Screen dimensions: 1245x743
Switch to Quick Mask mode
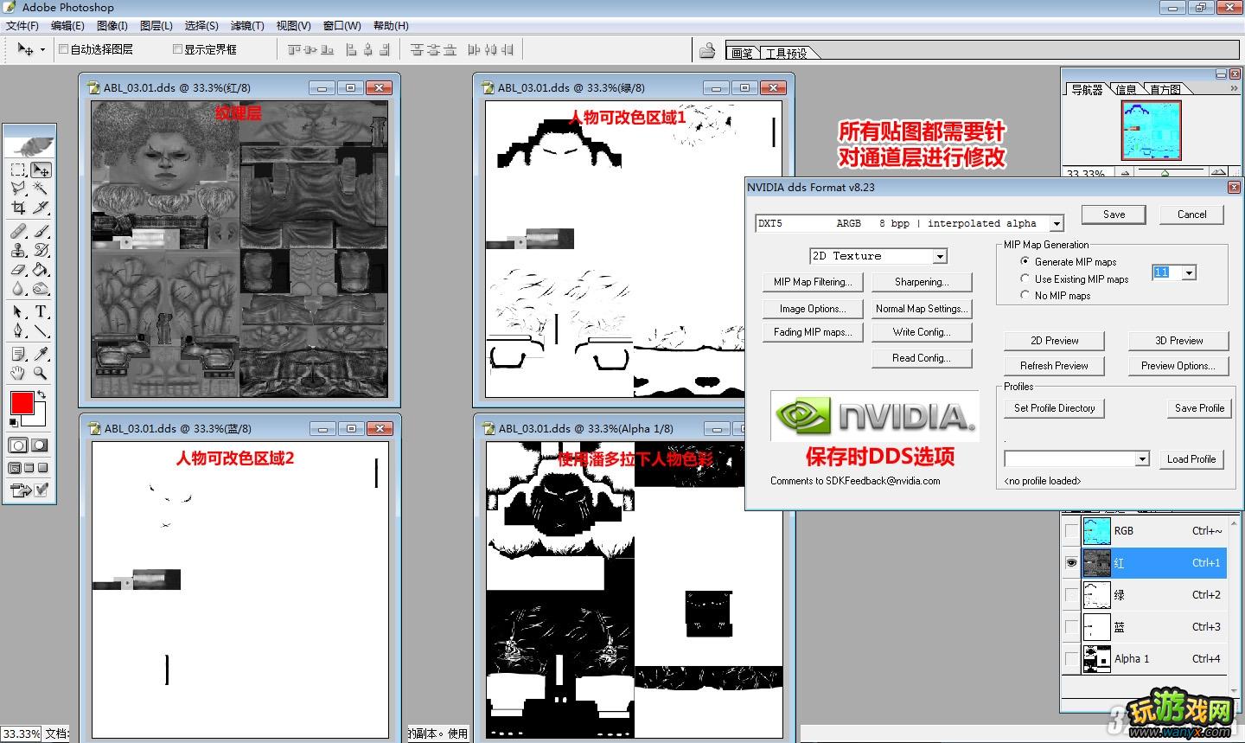41,445
